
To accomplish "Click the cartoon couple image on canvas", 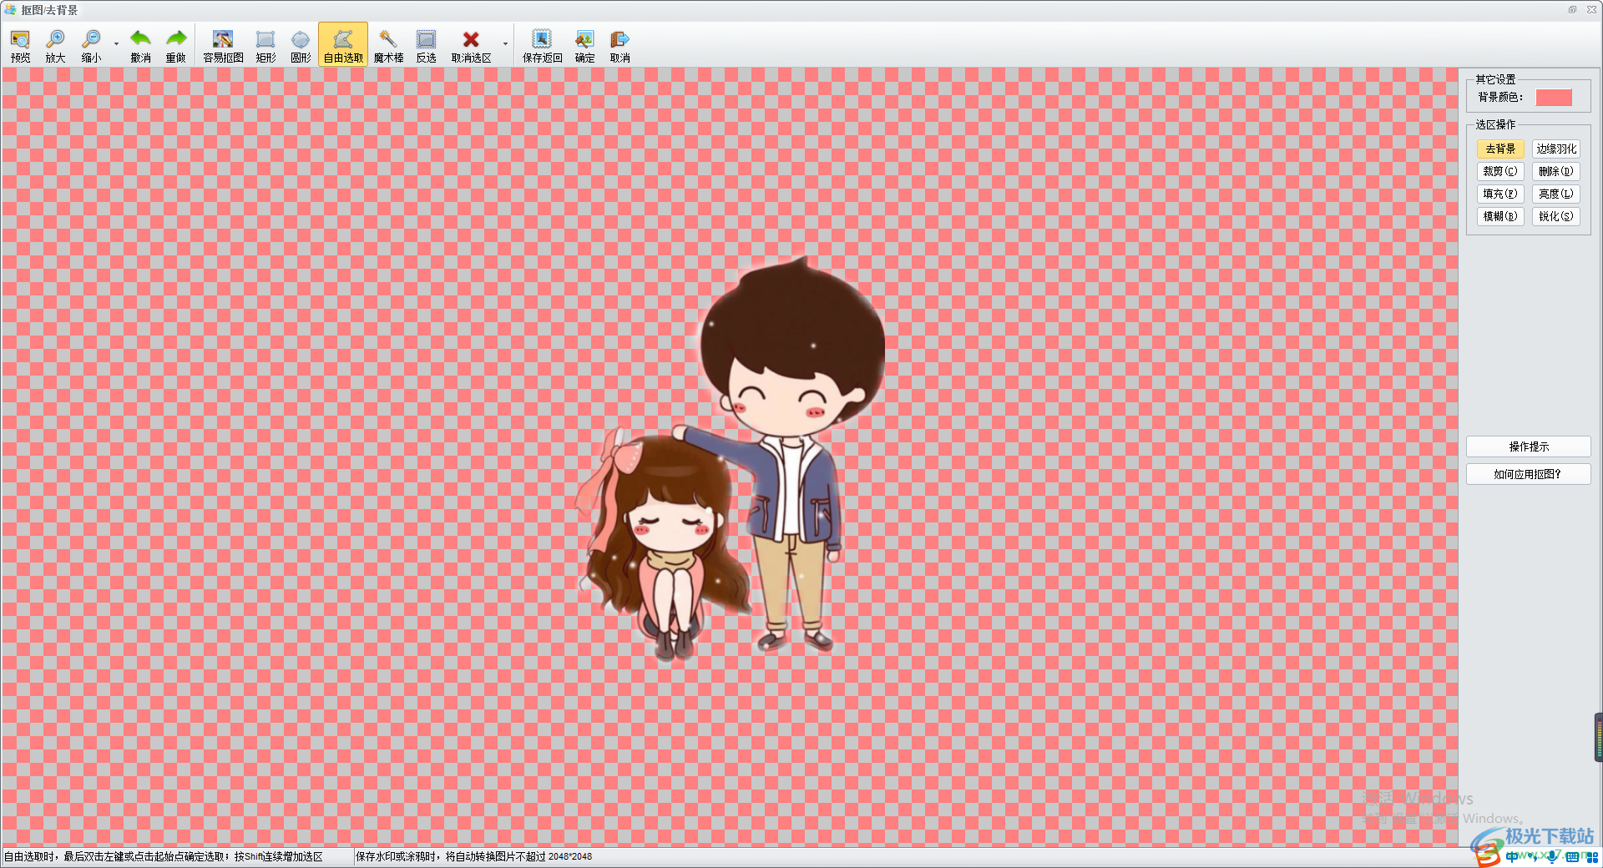I will click(x=731, y=459).
